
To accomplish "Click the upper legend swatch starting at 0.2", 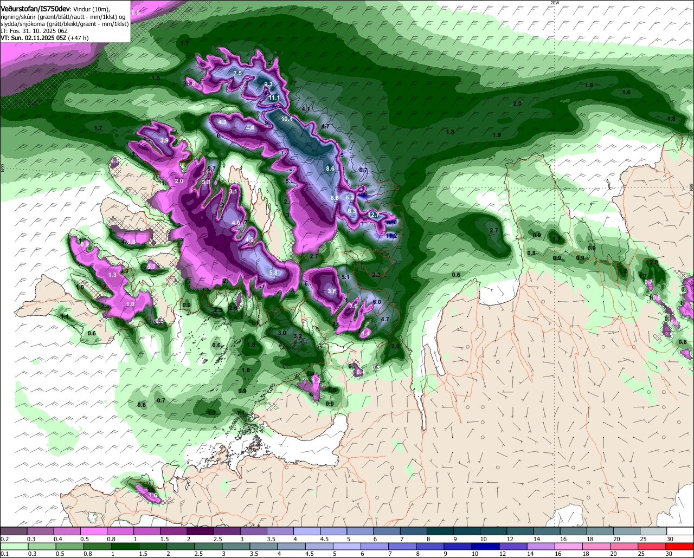I will (14, 531).
